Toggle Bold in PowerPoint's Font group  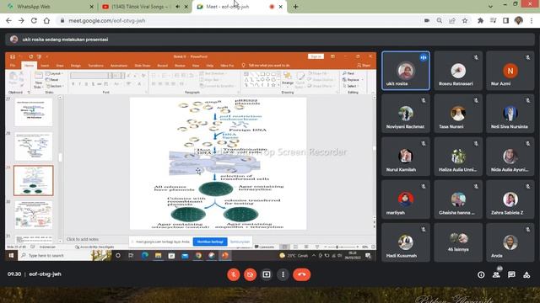[x=73, y=84]
